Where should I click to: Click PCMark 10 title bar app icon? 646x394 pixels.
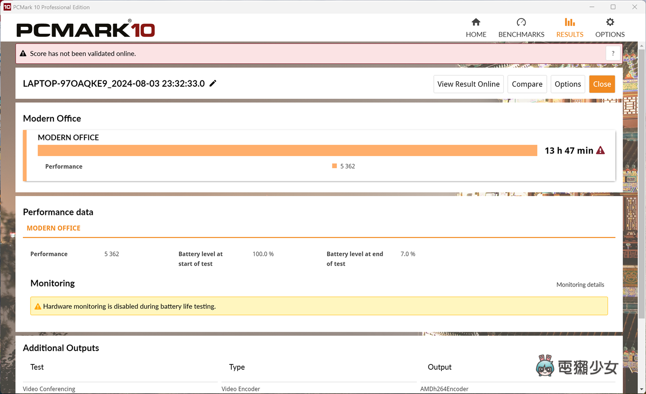point(7,7)
